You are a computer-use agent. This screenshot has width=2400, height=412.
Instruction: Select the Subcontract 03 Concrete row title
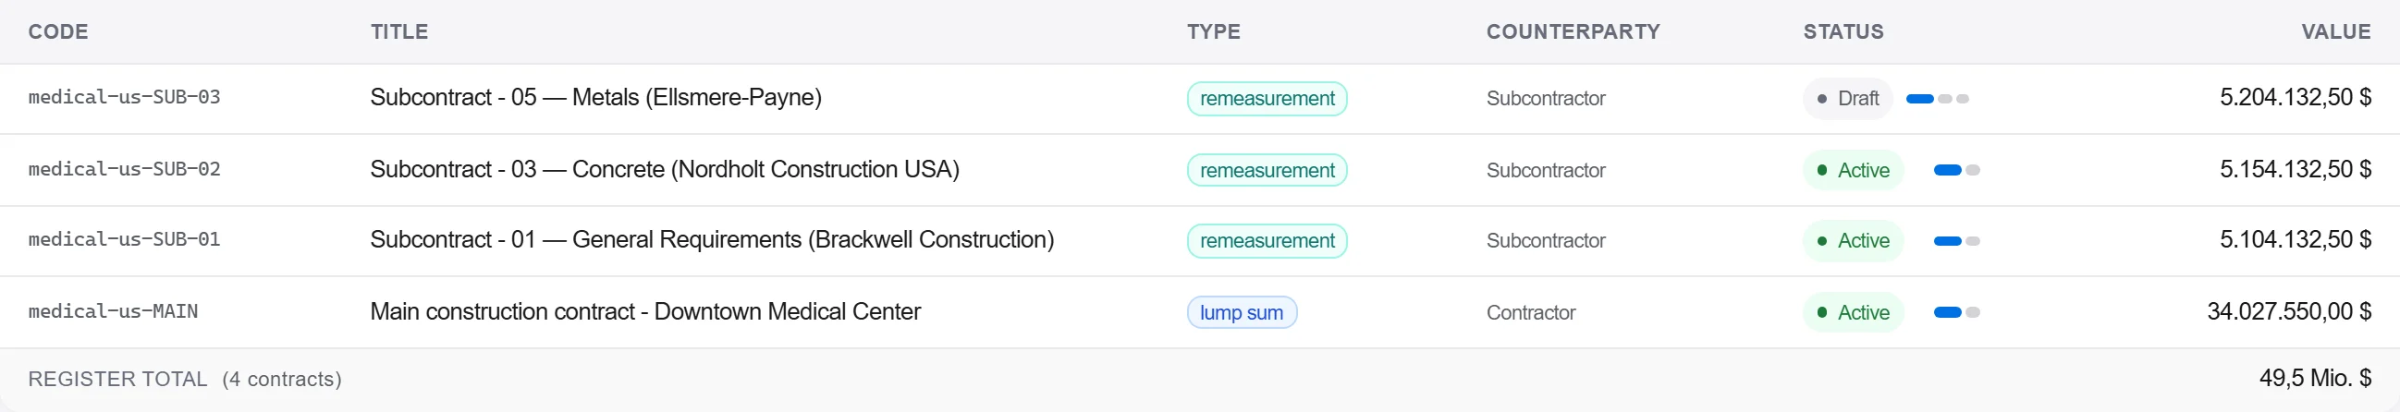(x=665, y=169)
